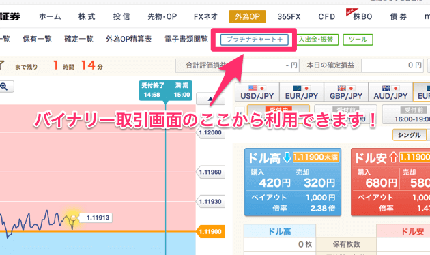Click the ドル安 holdings column header
Image resolution: width=430 pixels, height=255 pixels.
pyautogui.click(x=403, y=231)
